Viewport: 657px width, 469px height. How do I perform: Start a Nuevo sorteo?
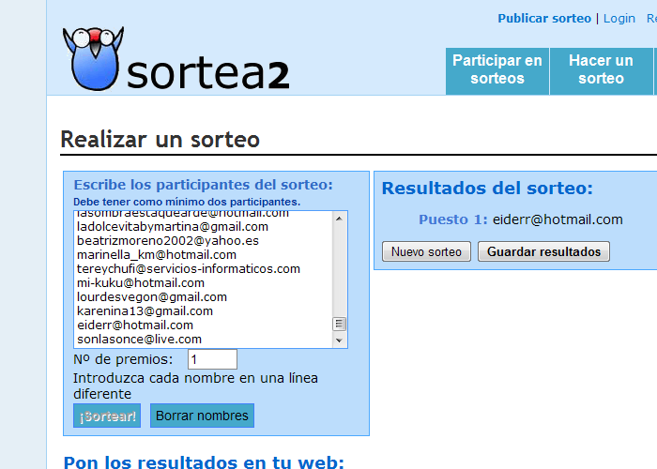pos(426,251)
